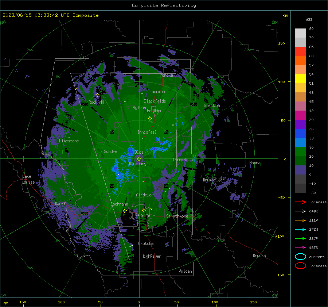Click the yellow diamond marker near RockyMH

[x=97, y=95]
